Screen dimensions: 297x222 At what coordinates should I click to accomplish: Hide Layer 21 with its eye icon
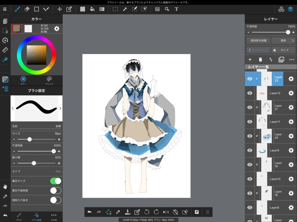click(x=250, y=107)
